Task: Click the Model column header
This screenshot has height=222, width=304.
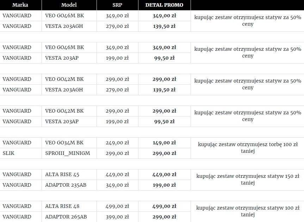Action: coord(69,5)
